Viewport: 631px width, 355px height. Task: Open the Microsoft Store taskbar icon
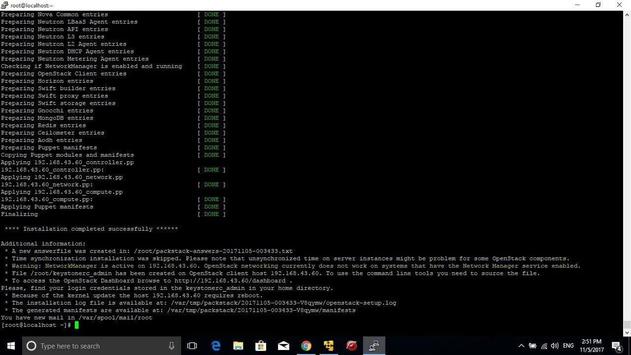point(261,346)
